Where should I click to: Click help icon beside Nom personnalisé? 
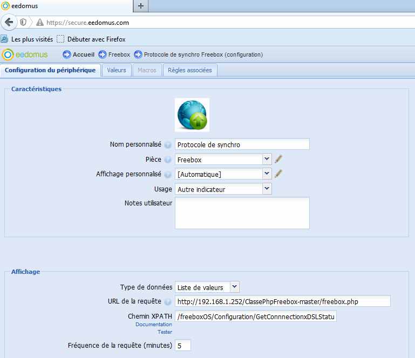[168, 145]
